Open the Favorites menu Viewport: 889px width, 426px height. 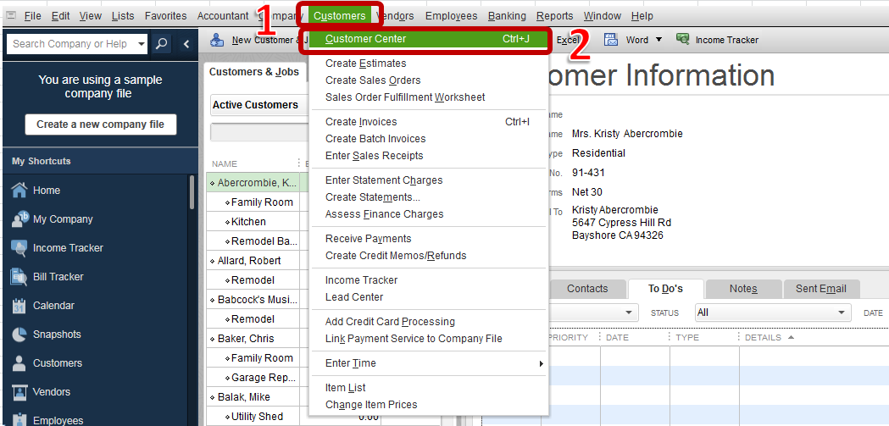(x=165, y=16)
